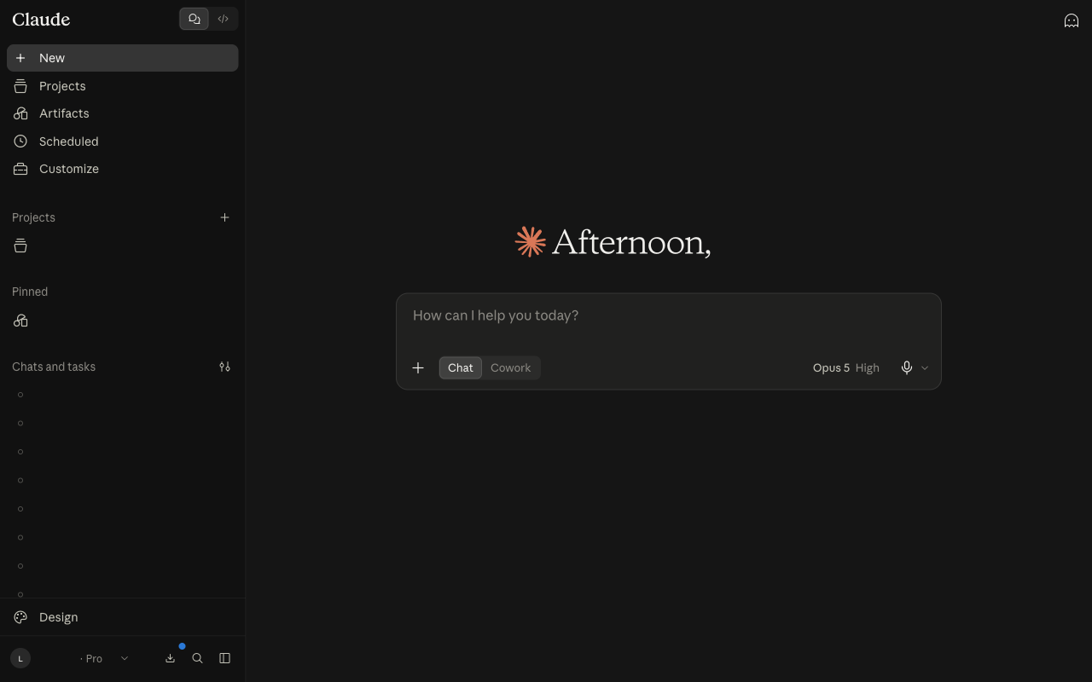Viewport: 1092px width, 682px height.
Task: Switch to the chat mode icon
Action: [x=194, y=19]
